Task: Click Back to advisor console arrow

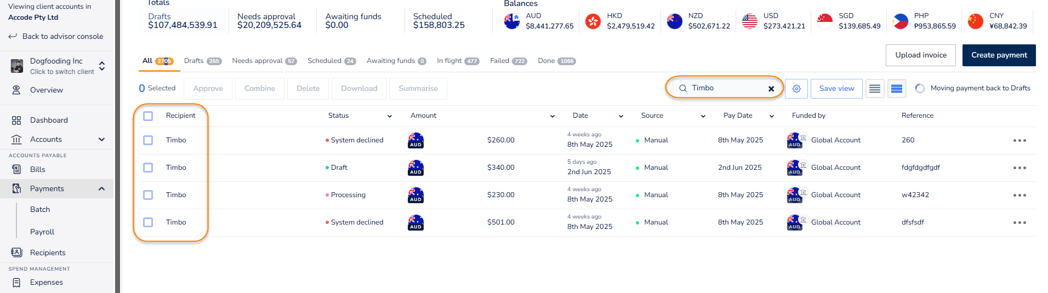Action: 13,36
